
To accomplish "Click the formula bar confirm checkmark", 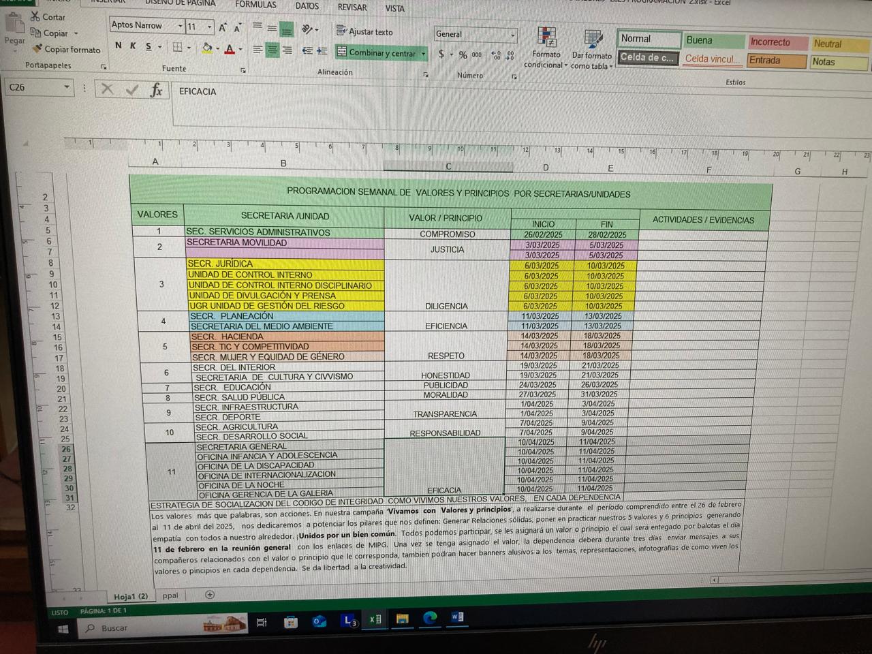I will tap(132, 89).
